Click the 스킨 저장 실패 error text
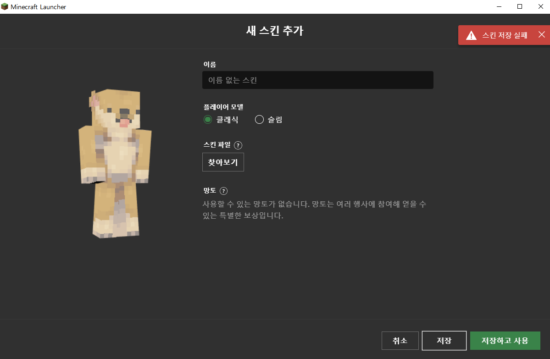Screen dimensions: 550x359 [x=505, y=35]
